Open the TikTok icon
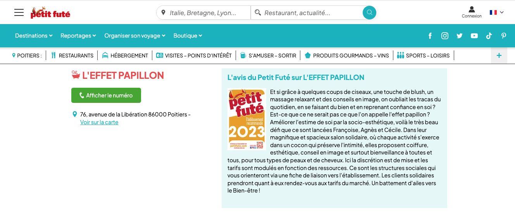The width and height of the screenshot is (515, 224). [x=489, y=36]
